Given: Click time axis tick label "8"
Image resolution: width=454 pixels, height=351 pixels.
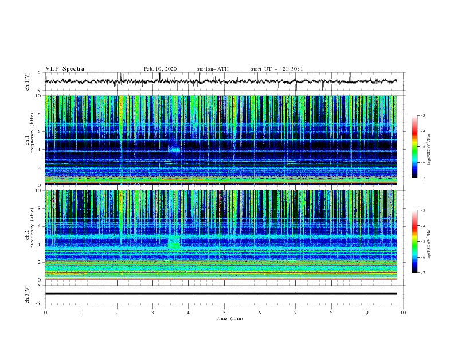Looking at the screenshot, I should click(331, 313).
